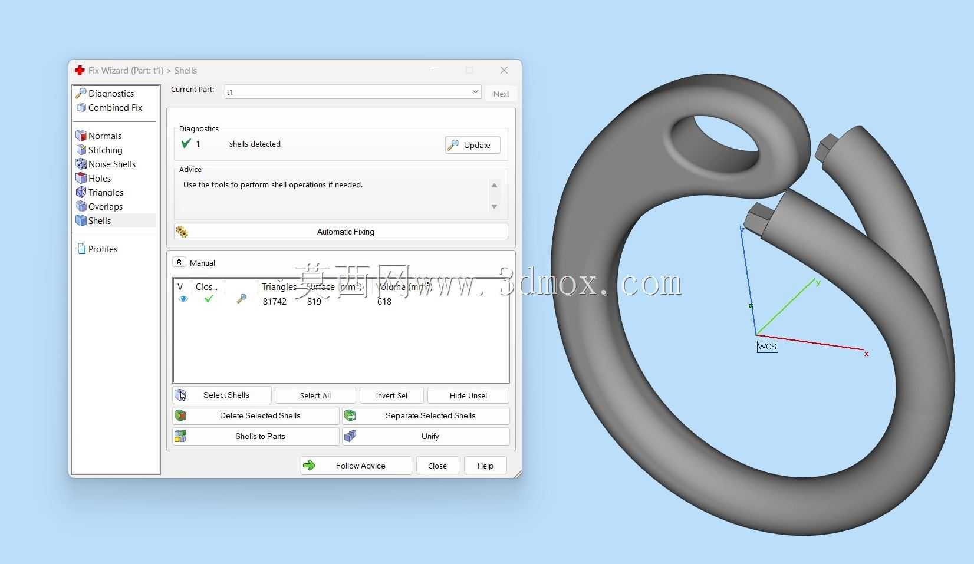The height and width of the screenshot is (564, 974).
Task: Click the Overlaps icon
Action: 81,207
